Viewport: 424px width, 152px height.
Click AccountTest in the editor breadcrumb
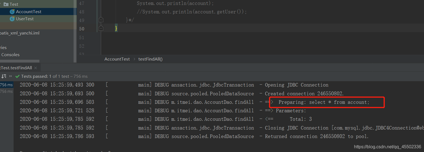click(117, 59)
